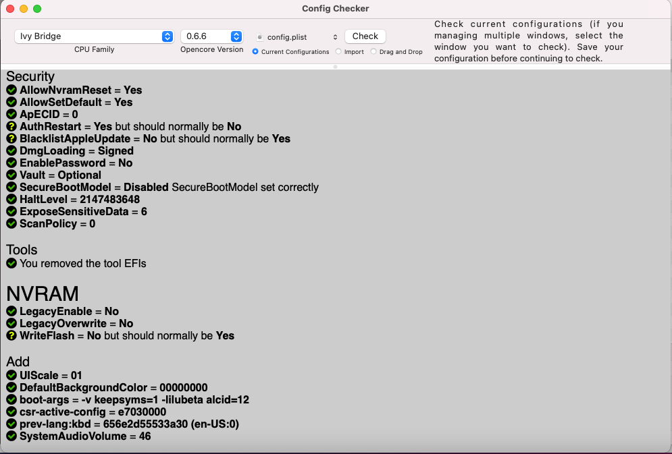Viewport: 672px width, 454px height.
Task: Click the green check icon beside DmgLoading
Action: pos(11,150)
